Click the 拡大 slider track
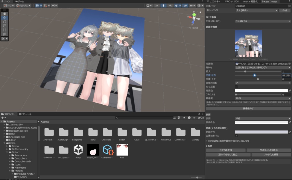292x180 pixels. coord(258,72)
